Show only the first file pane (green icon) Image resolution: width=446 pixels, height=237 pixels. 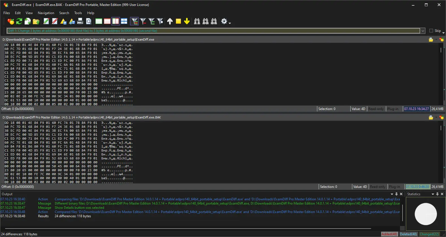tap(99, 21)
